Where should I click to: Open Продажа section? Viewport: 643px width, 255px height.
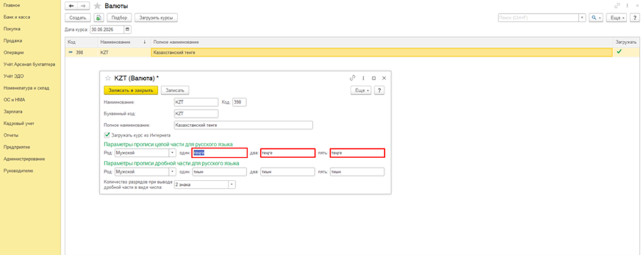pyautogui.click(x=13, y=40)
